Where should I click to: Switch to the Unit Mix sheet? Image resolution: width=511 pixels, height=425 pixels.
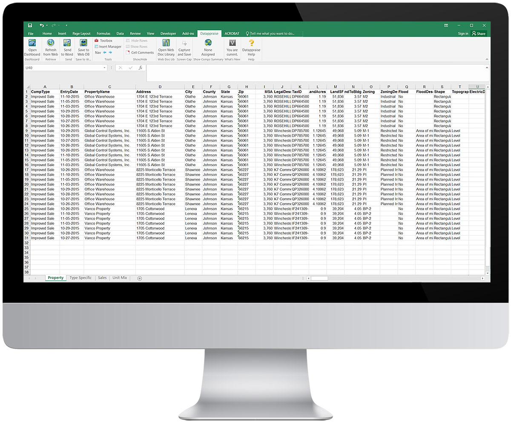120,278
